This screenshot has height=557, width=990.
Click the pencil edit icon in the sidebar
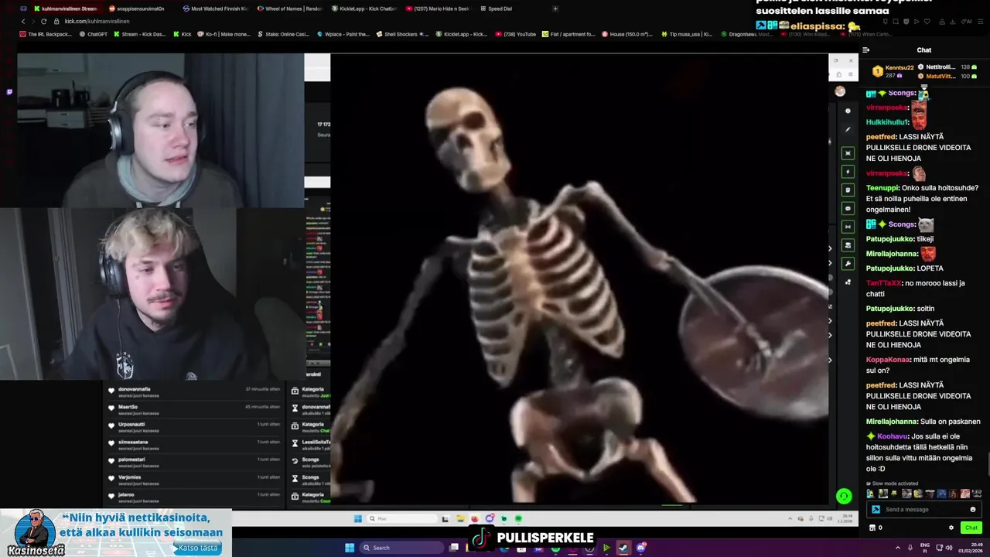click(x=848, y=129)
